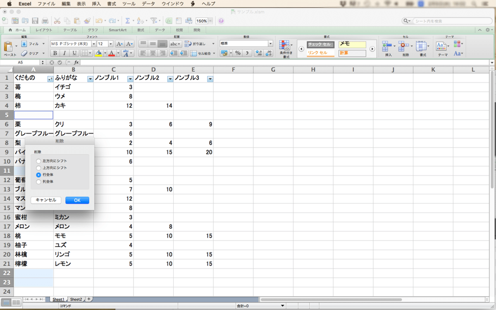This screenshot has width=496, height=310.
Task: Apply the 計算 cell style
Action: 352,53
